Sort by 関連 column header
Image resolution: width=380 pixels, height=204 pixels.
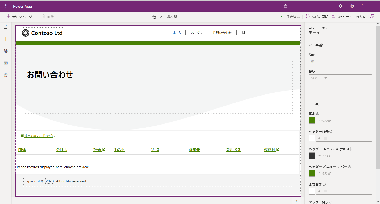[x=22, y=150]
